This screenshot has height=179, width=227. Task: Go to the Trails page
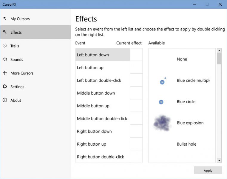pyautogui.click(x=35, y=46)
